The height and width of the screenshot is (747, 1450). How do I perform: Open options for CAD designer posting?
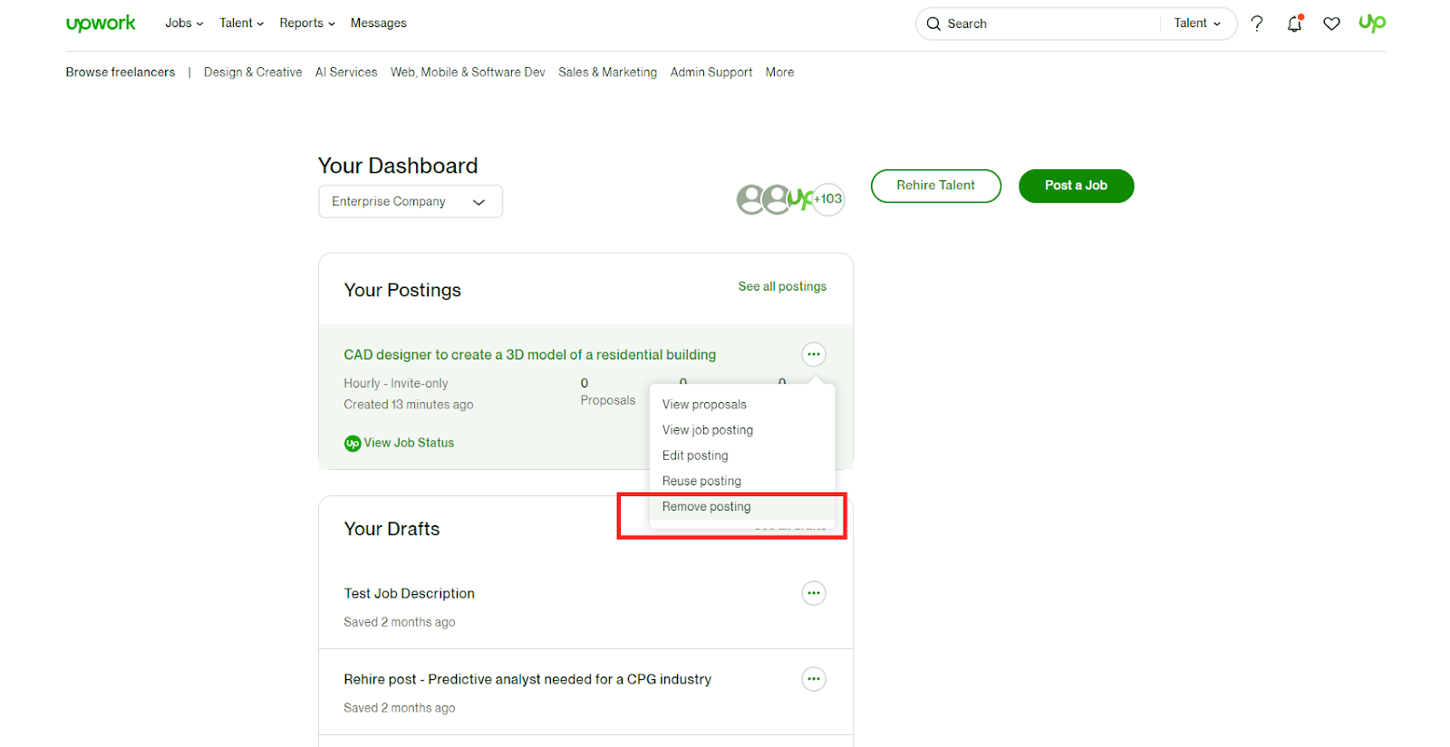[x=814, y=354]
